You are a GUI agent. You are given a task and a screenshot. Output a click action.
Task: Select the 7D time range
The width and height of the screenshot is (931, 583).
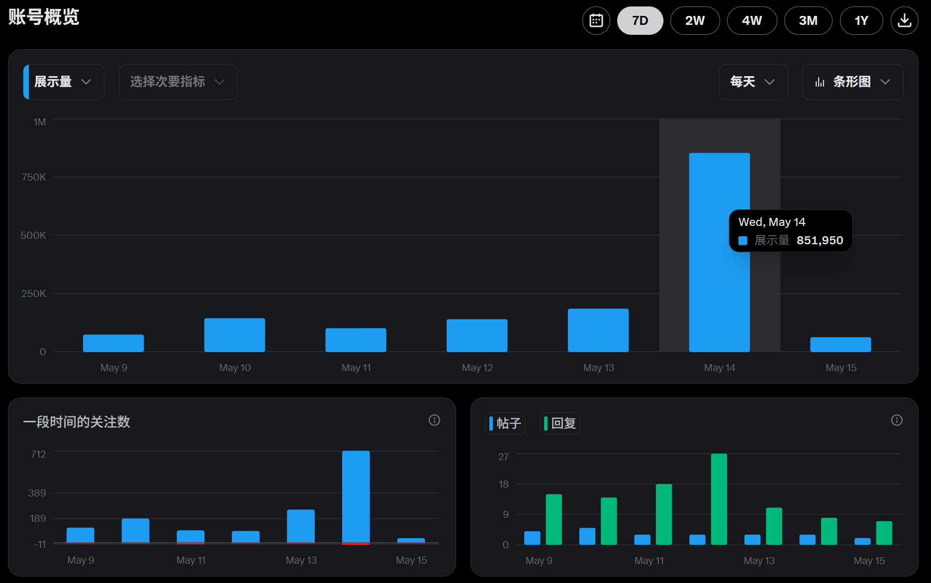640,21
